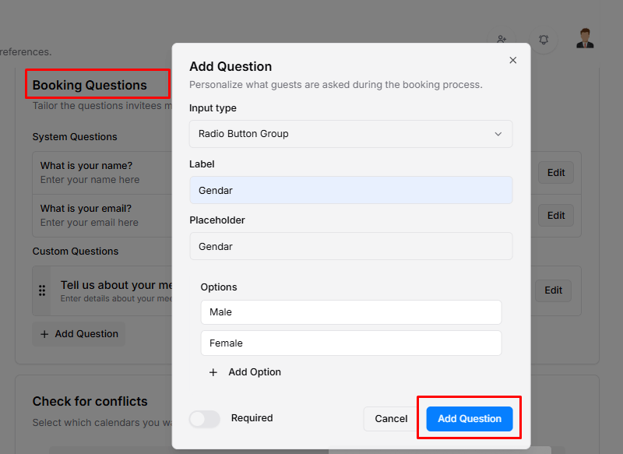Image resolution: width=623 pixels, height=454 pixels.
Task: Edit the 'What is your email?' question
Action: click(x=555, y=216)
